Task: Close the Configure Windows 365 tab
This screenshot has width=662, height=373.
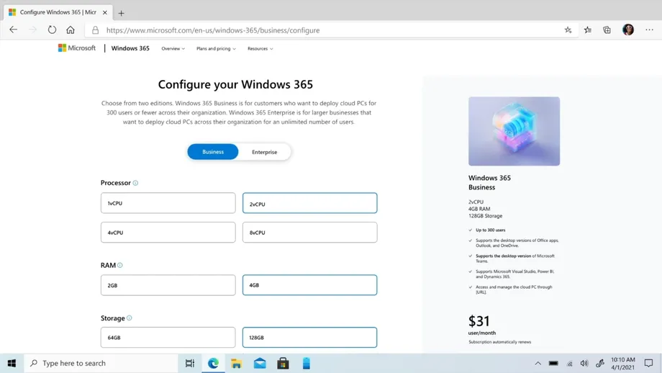Action: (x=105, y=13)
